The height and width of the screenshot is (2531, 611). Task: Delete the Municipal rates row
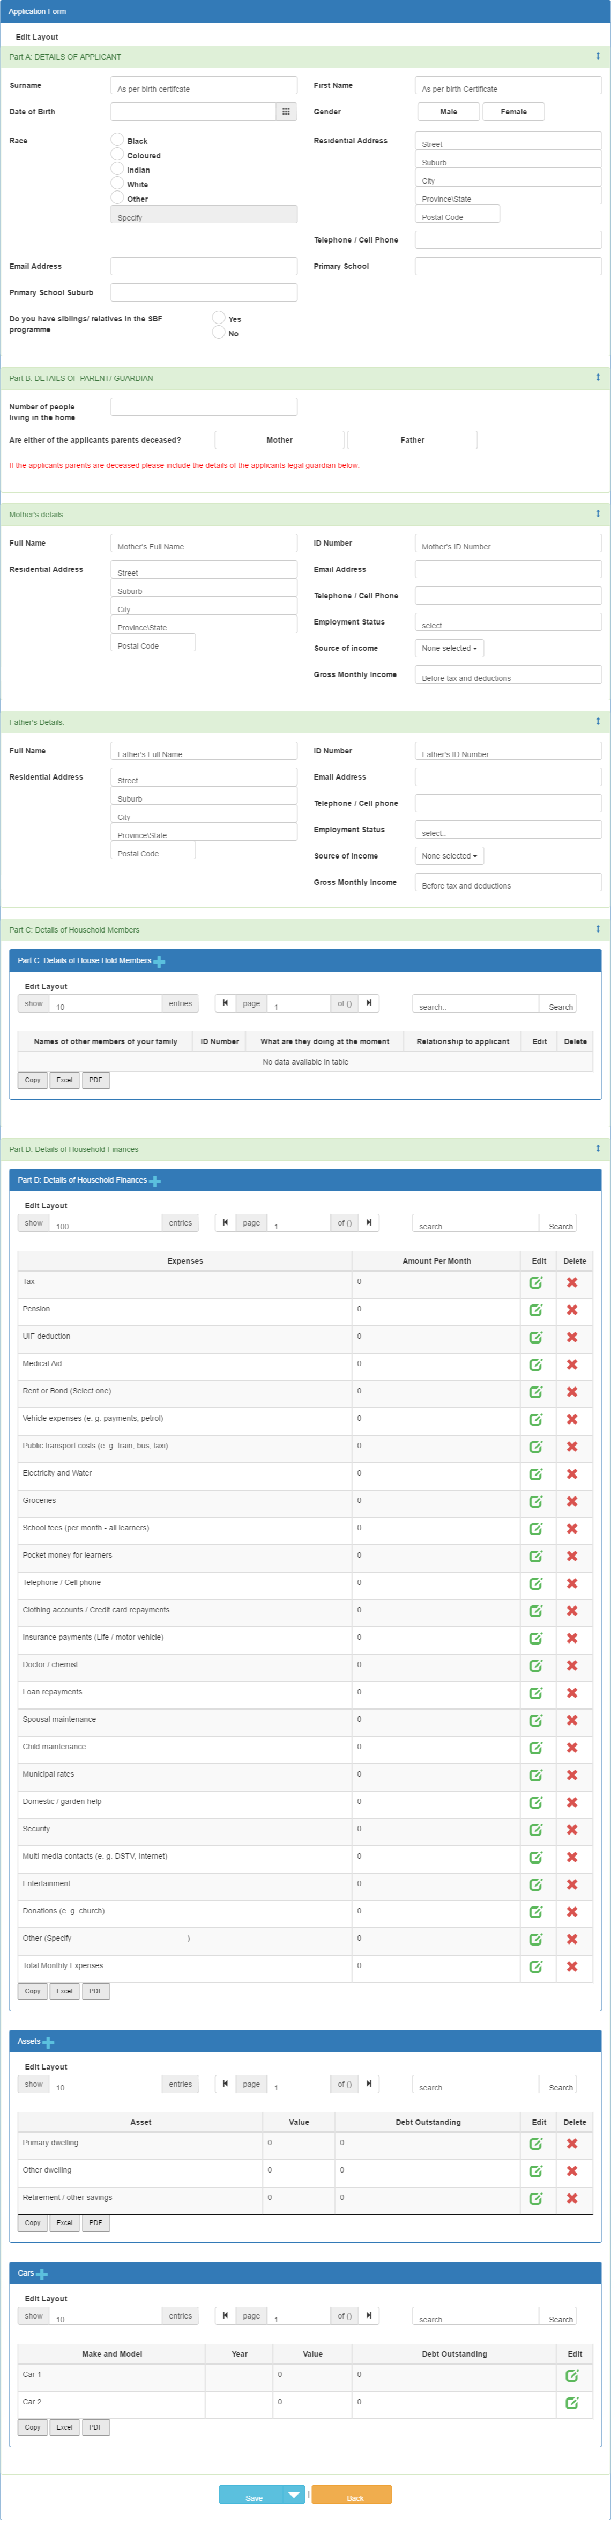pyautogui.click(x=572, y=1776)
